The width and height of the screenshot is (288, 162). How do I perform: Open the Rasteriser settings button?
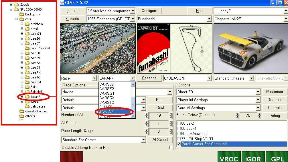(x=275, y=92)
